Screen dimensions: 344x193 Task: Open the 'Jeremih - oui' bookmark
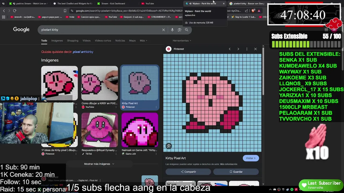[x=23, y=17]
